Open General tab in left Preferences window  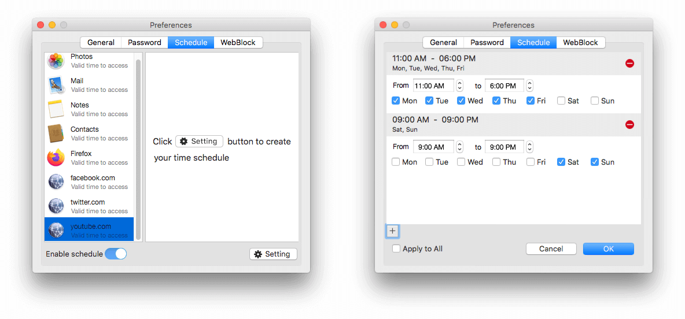[101, 42]
